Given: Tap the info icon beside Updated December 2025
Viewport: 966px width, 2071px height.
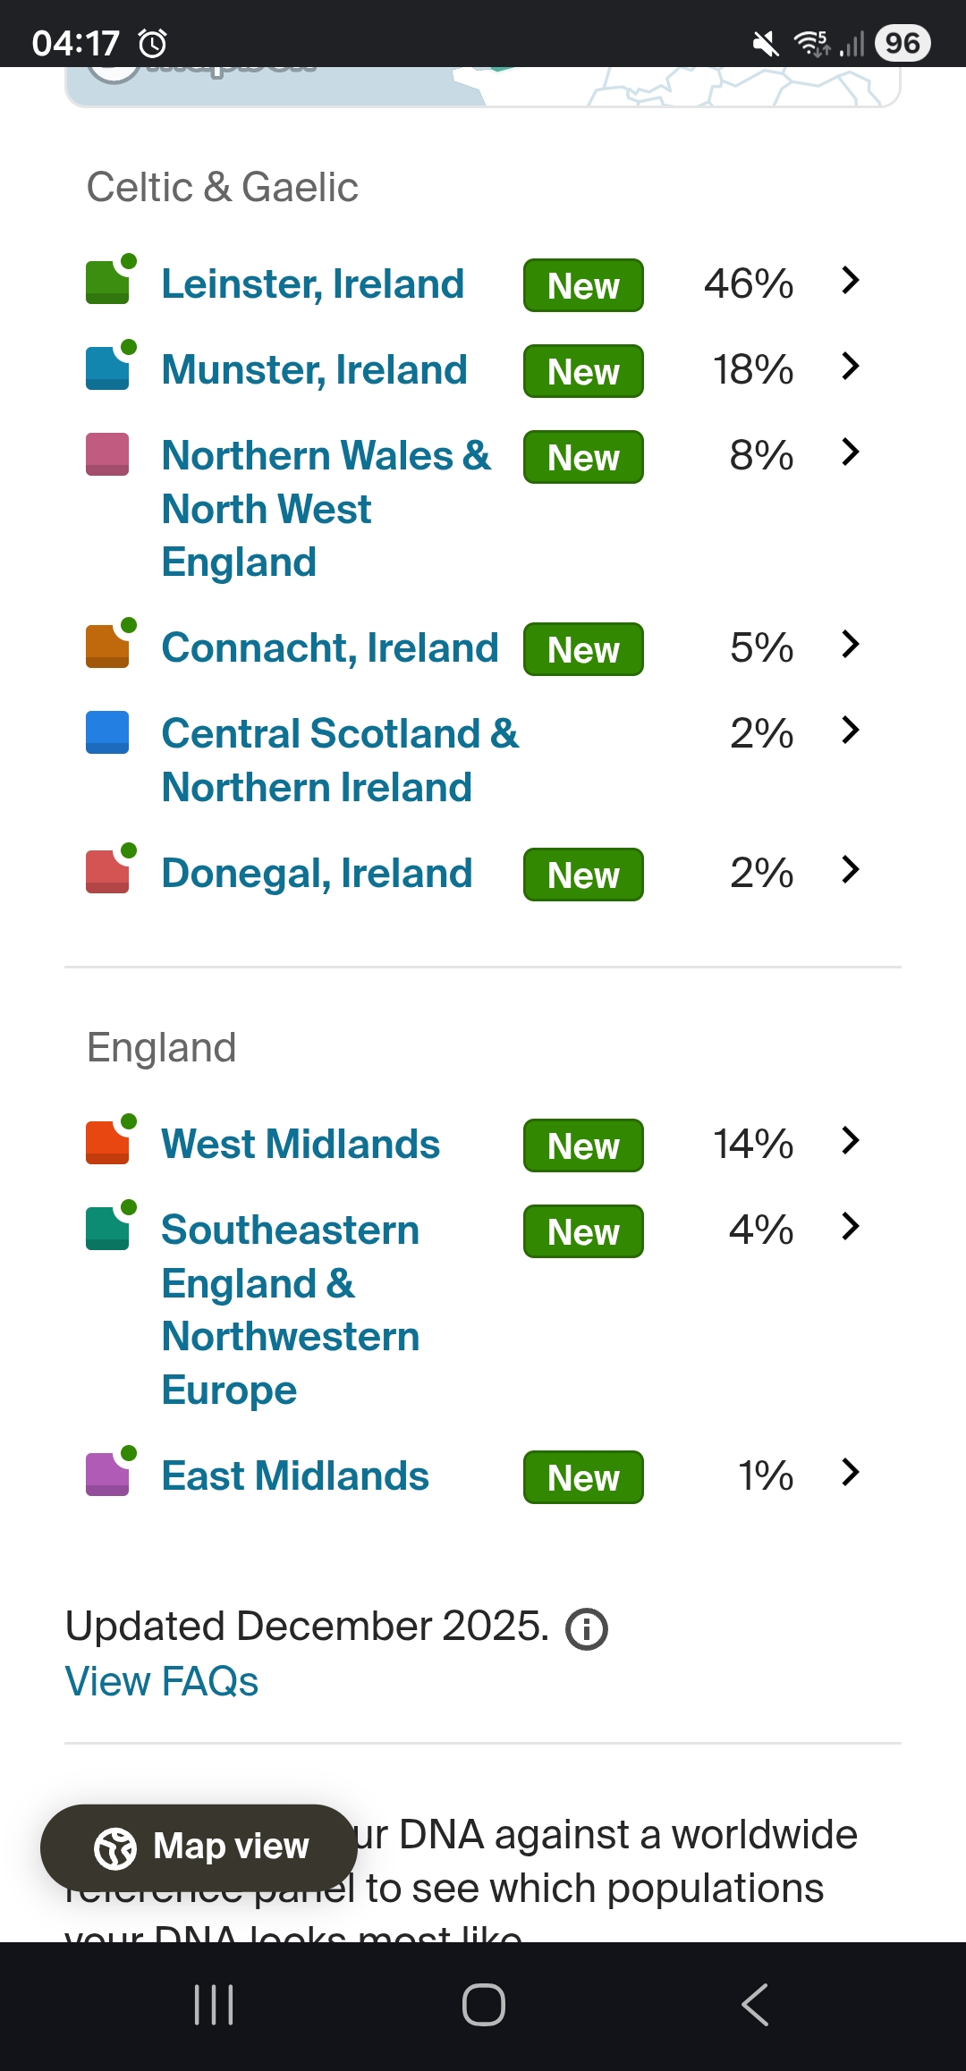Looking at the screenshot, I should point(587,1629).
